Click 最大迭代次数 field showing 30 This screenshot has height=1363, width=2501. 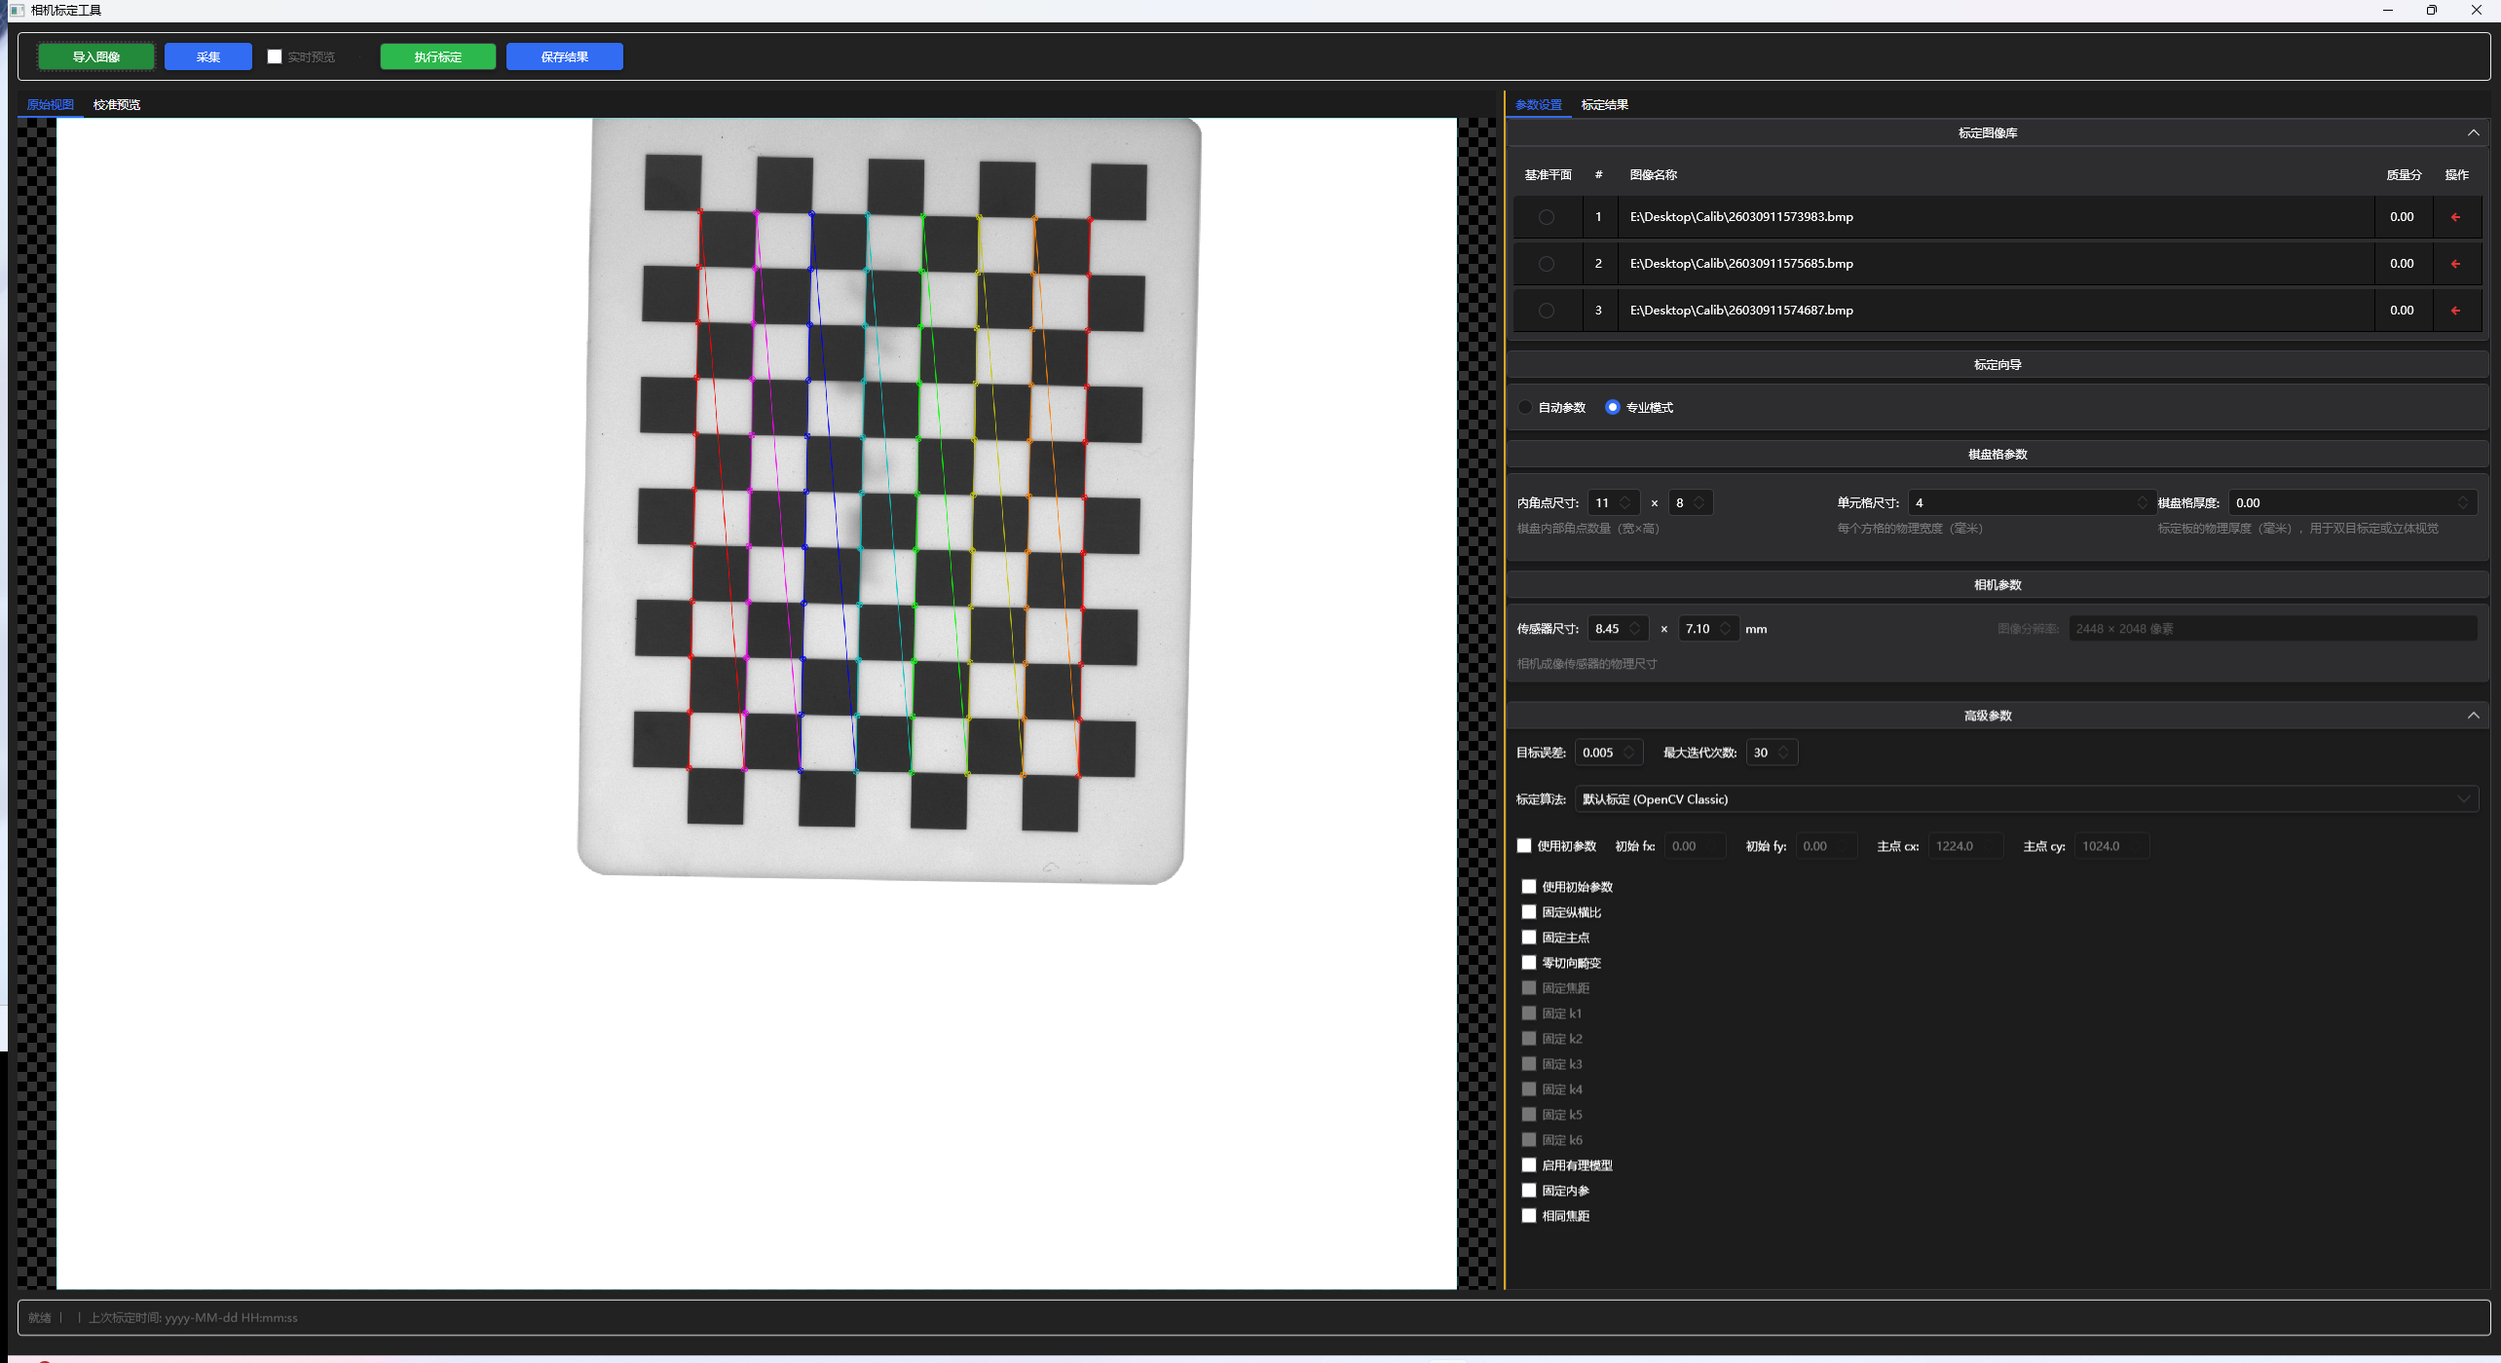click(x=1772, y=753)
